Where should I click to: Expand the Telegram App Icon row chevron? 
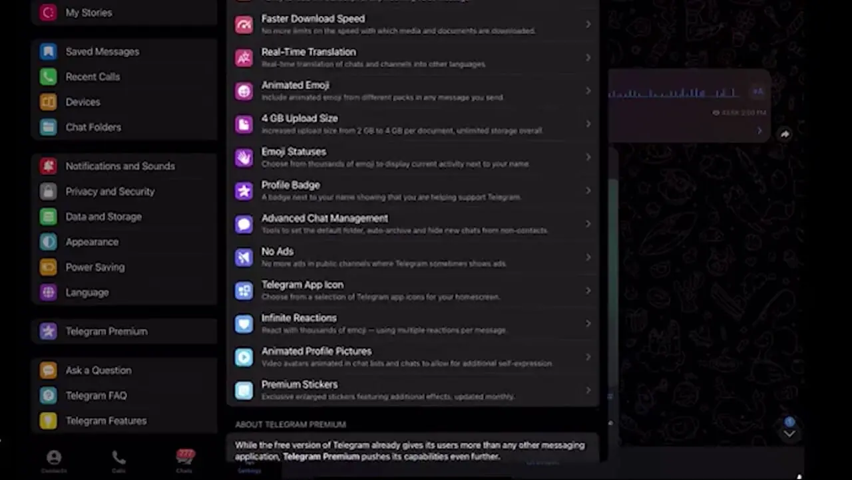588,291
